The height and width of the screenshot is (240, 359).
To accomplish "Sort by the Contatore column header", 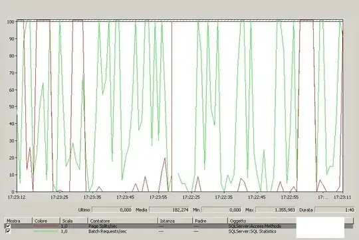I will 123,221.
